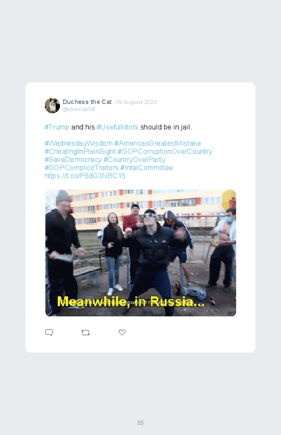Click the reply speech bubble icon

49,333
